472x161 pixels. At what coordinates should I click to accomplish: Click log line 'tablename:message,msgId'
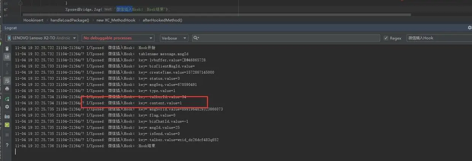(102, 54)
